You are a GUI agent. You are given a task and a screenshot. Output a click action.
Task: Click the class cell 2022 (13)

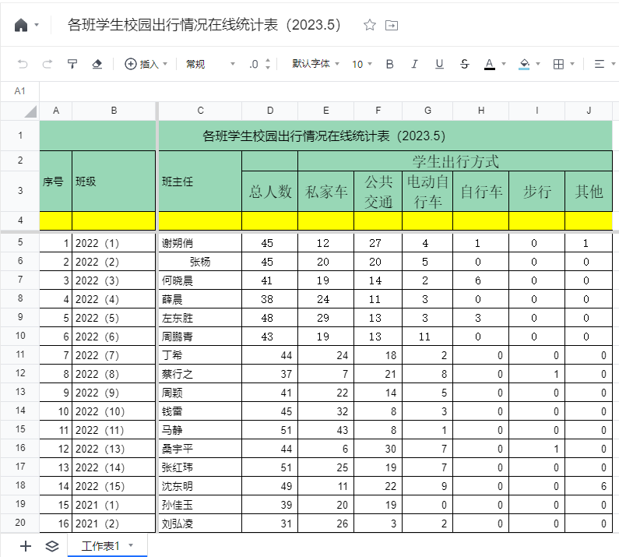pyautogui.click(x=114, y=449)
